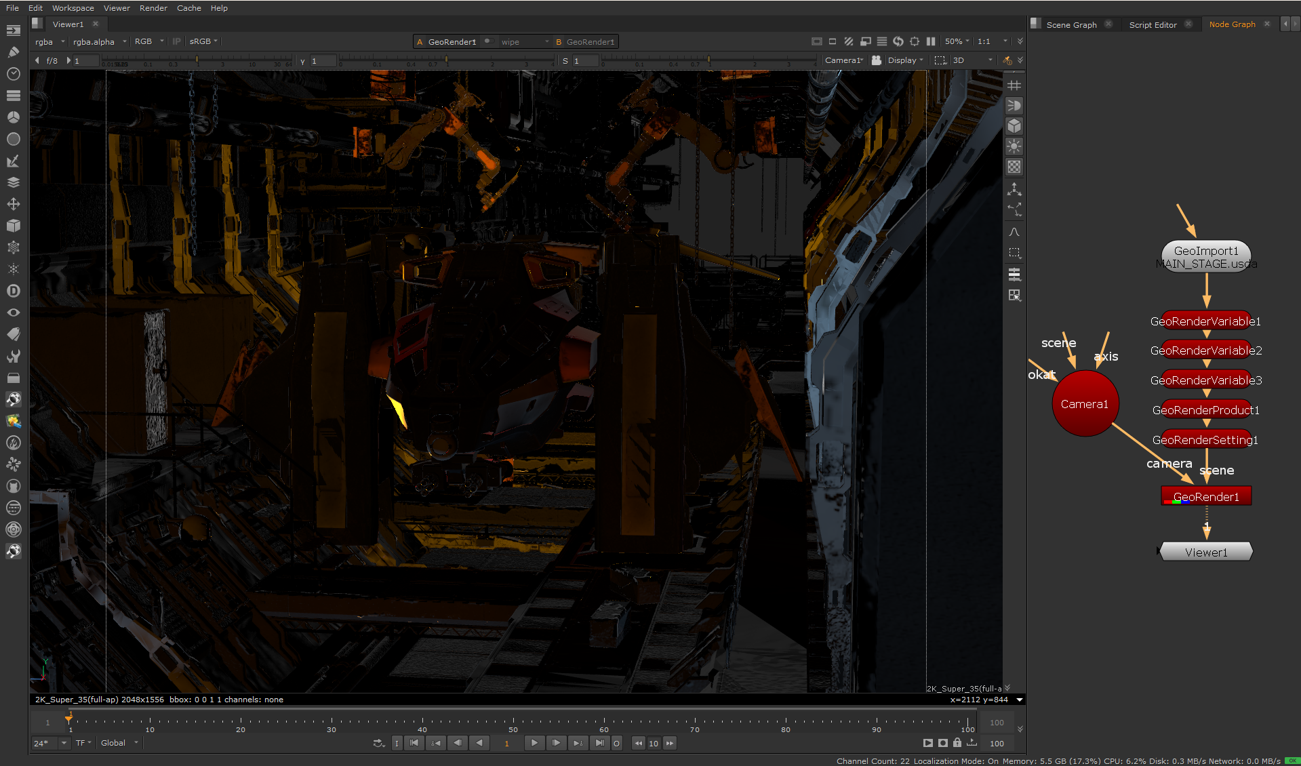The width and height of the screenshot is (1301, 766).
Task: Switch to the Scene Graph tab
Action: [1071, 24]
